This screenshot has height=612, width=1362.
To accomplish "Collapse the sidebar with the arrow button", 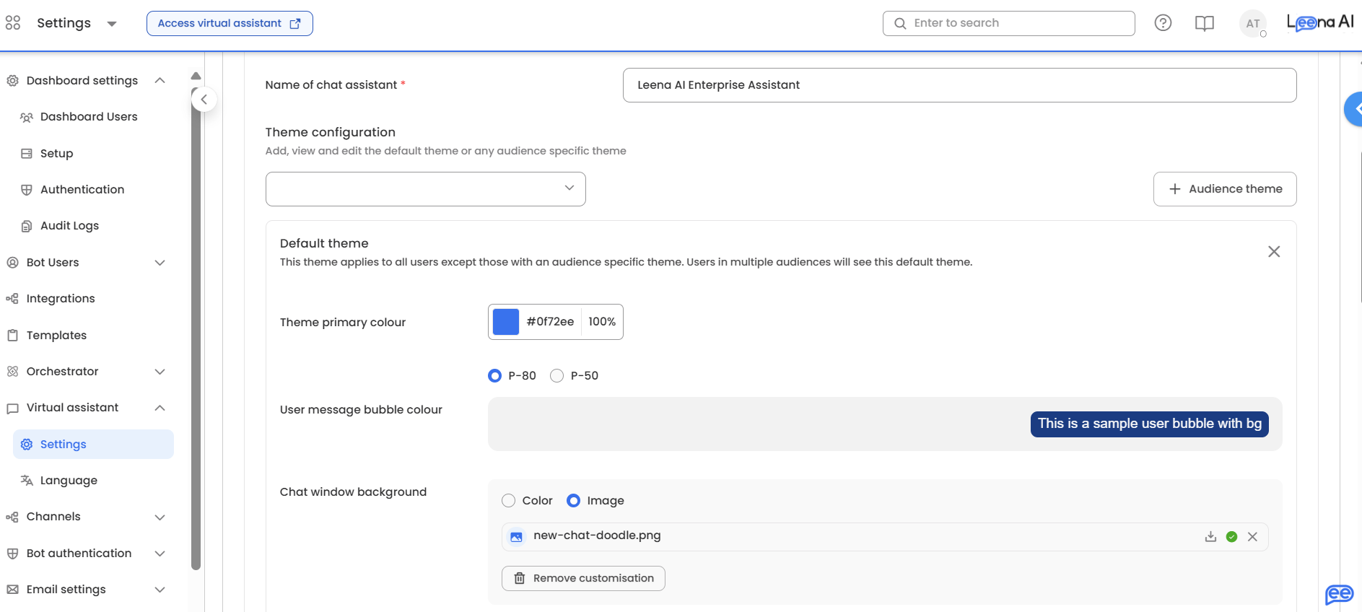I will 204,100.
